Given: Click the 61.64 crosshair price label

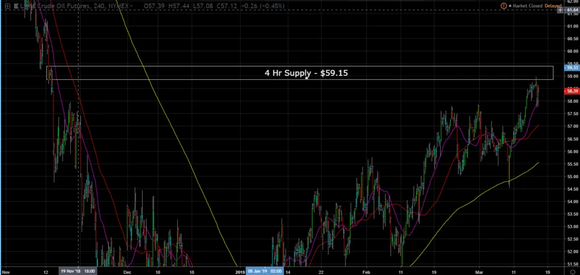Looking at the screenshot, I should (572, 10).
